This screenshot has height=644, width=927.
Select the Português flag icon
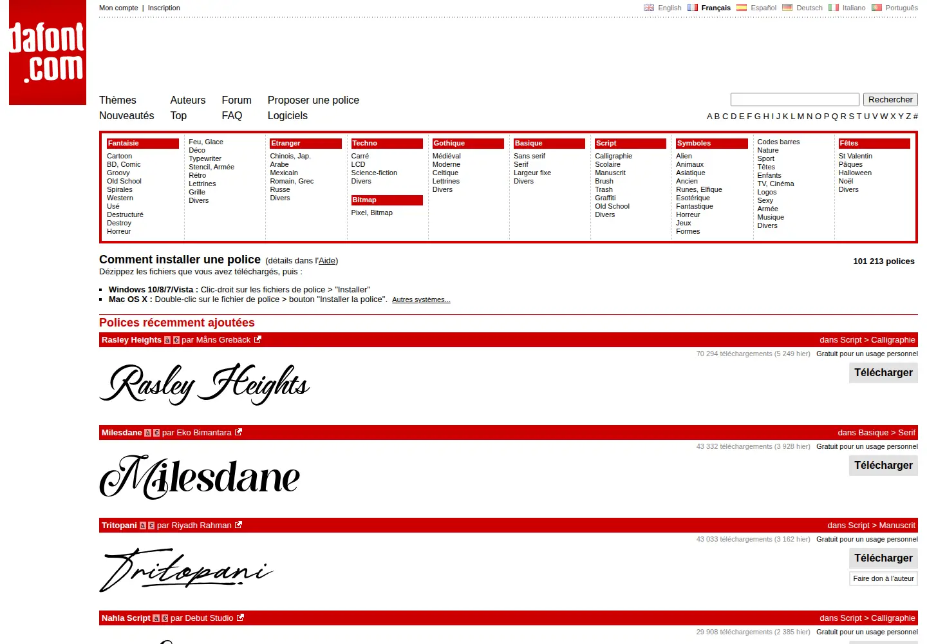tap(876, 8)
